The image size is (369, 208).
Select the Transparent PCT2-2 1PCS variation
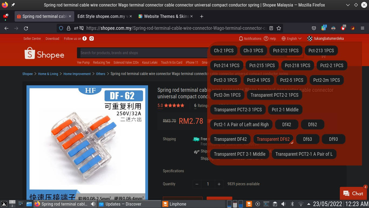274,95
